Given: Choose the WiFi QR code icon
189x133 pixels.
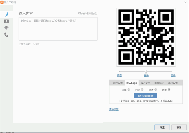Looking at the screenshot, I should (6, 28).
